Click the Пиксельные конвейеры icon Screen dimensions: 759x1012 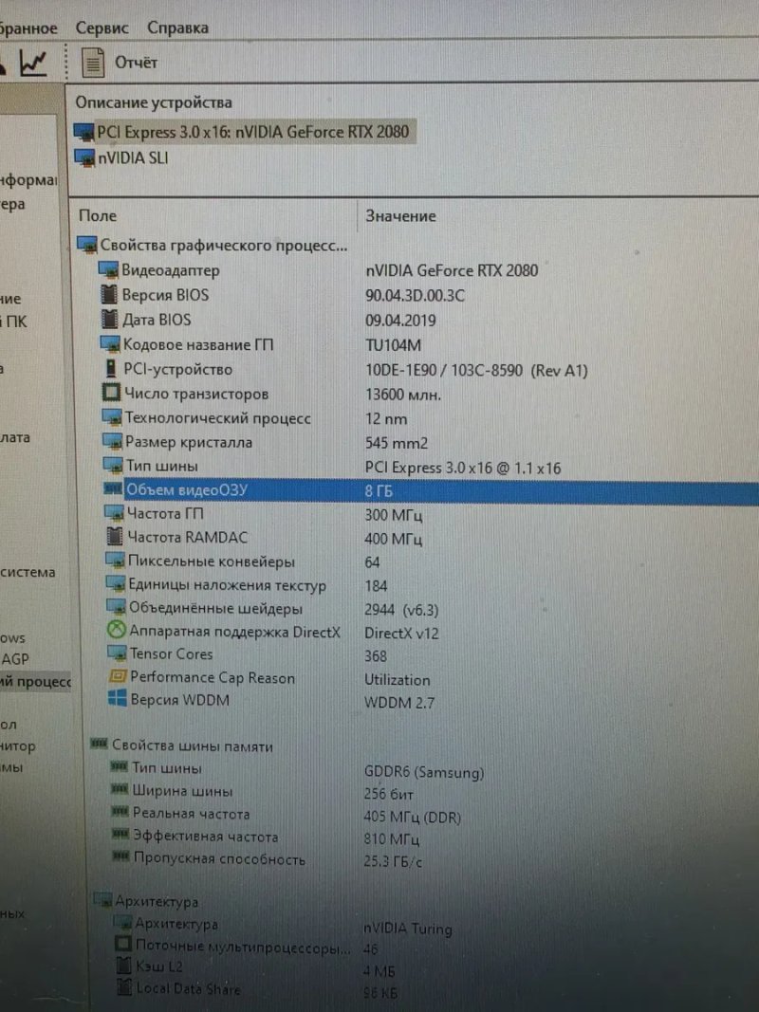(x=115, y=561)
